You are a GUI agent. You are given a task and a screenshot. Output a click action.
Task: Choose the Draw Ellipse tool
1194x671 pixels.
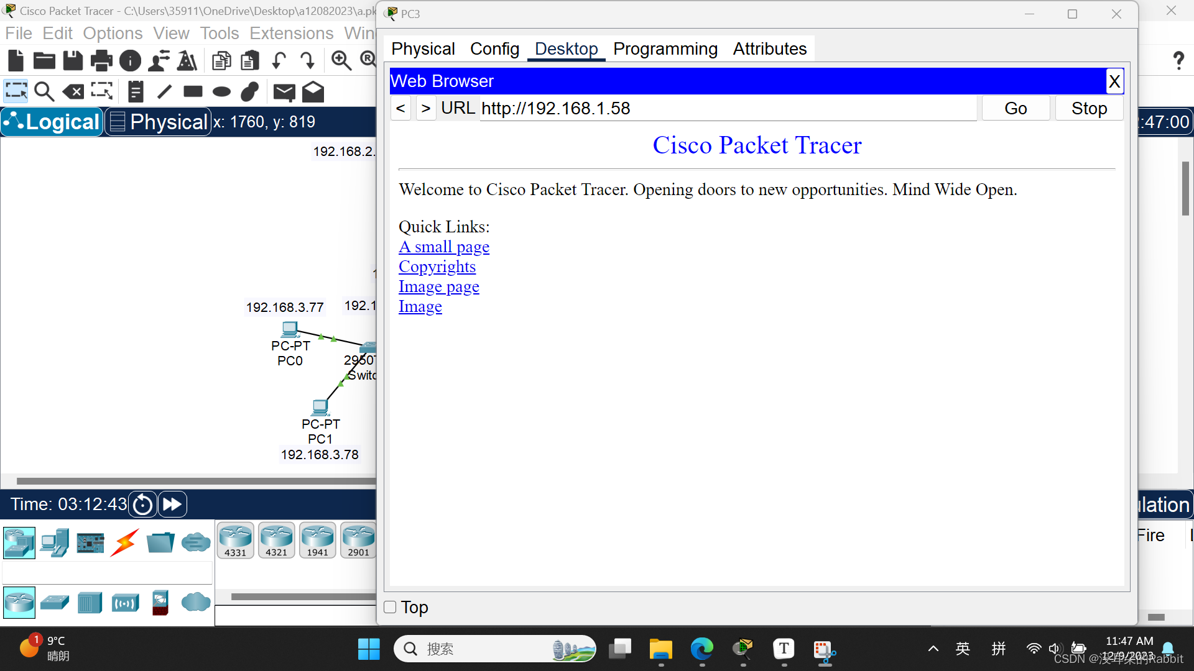point(221,92)
